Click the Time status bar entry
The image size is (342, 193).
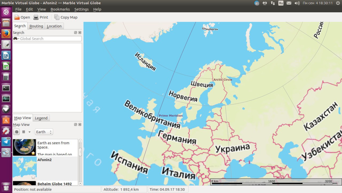[168, 189]
